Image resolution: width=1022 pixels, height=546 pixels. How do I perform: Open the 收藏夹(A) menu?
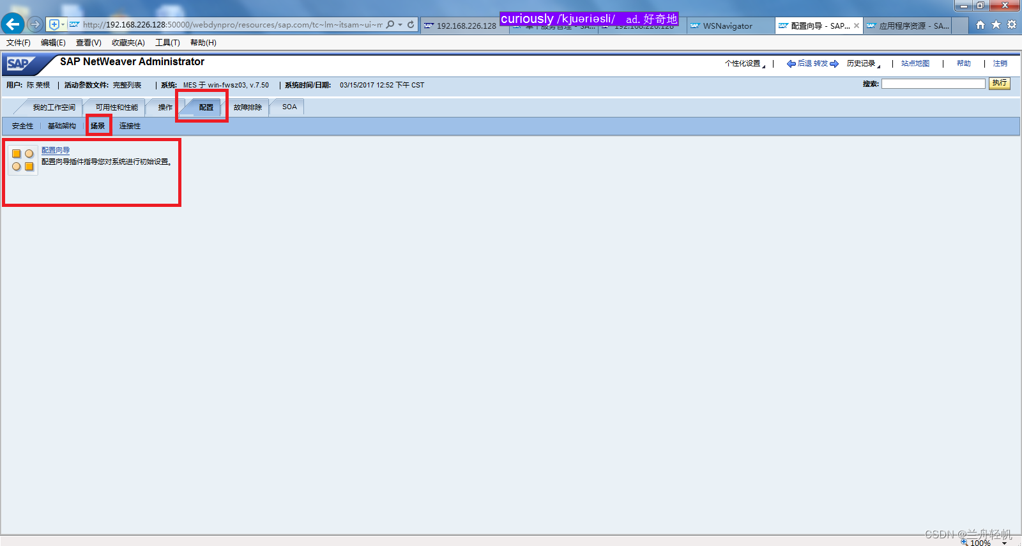coord(128,43)
